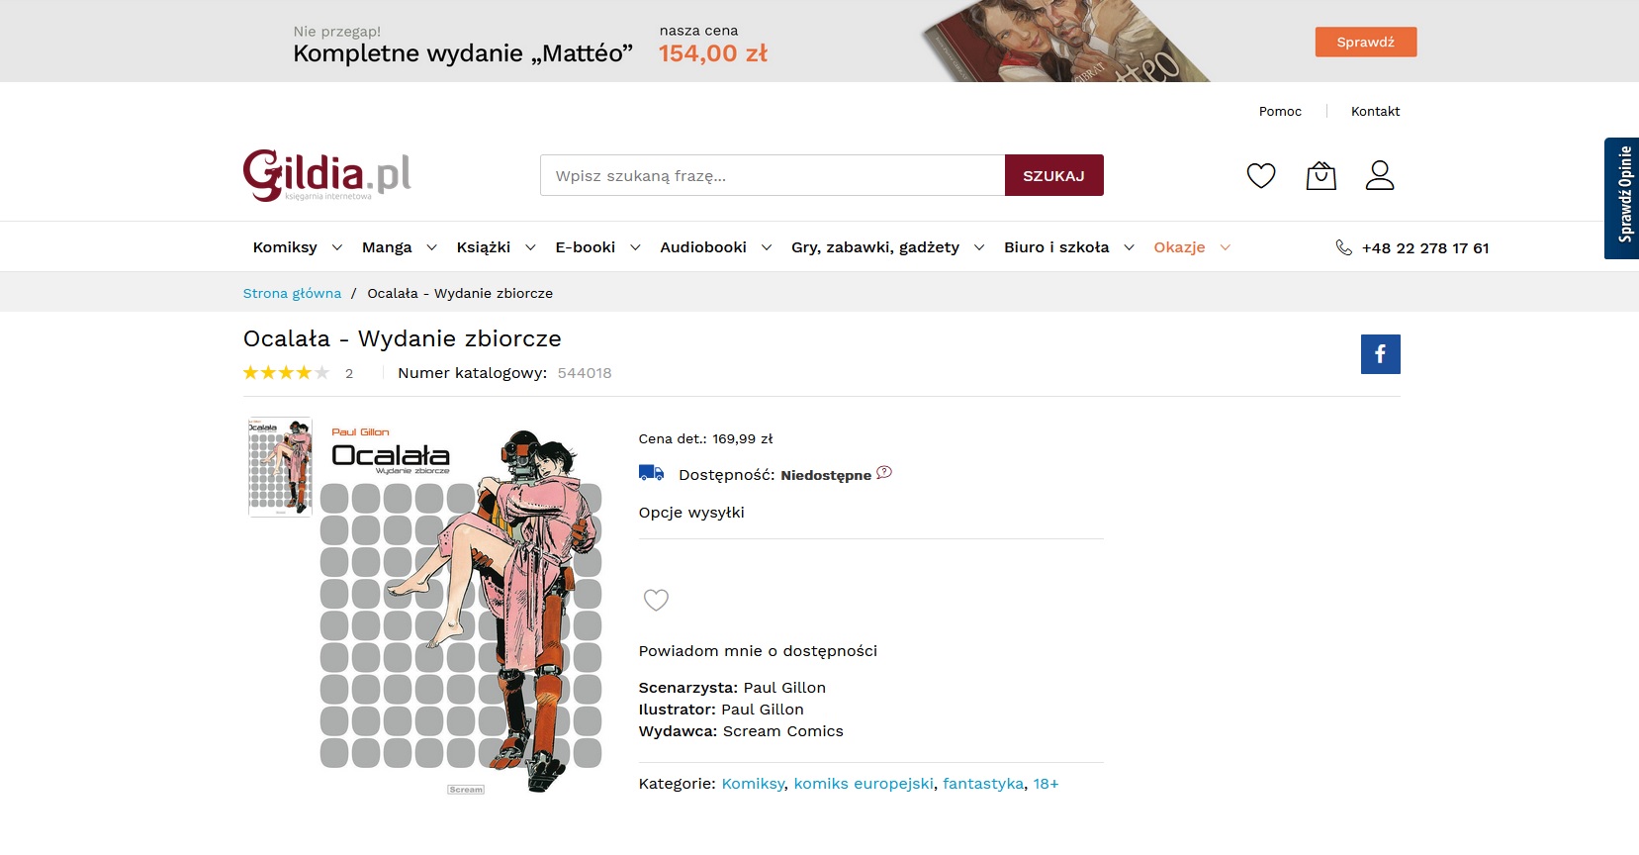
Task: Expand the Okazje dropdown chevron
Action: [x=1225, y=247]
